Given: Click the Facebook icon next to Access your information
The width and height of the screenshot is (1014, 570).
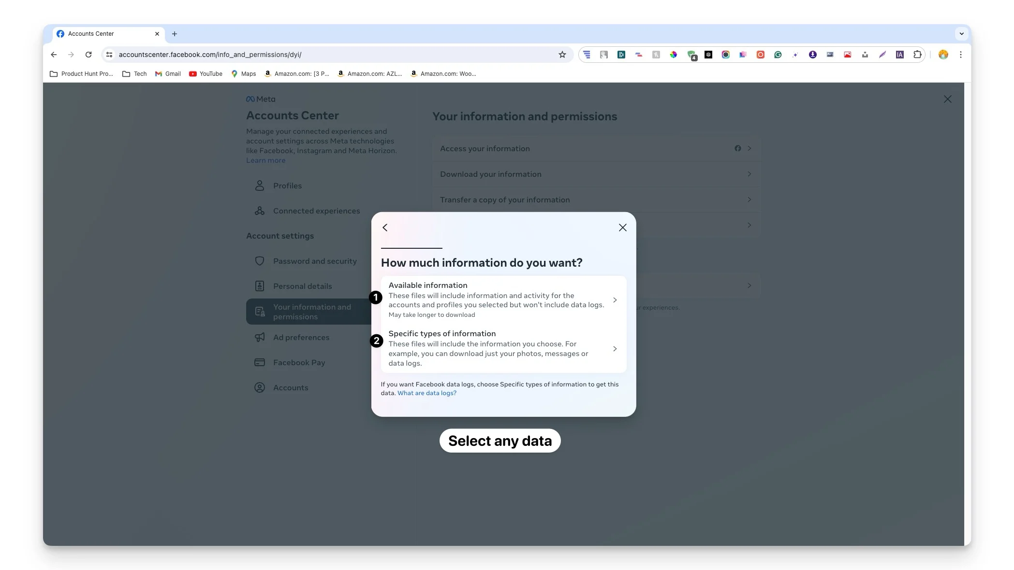Looking at the screenshot, I should tap(738, 148).
